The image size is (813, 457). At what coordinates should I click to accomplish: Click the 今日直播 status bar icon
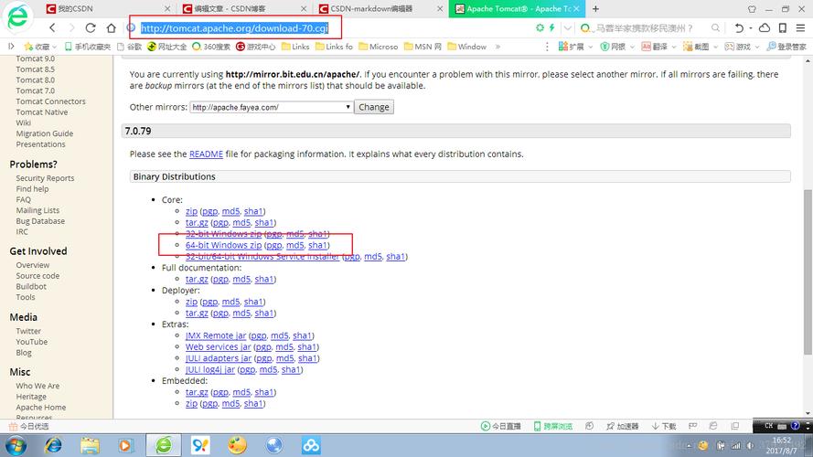(500, 426)
